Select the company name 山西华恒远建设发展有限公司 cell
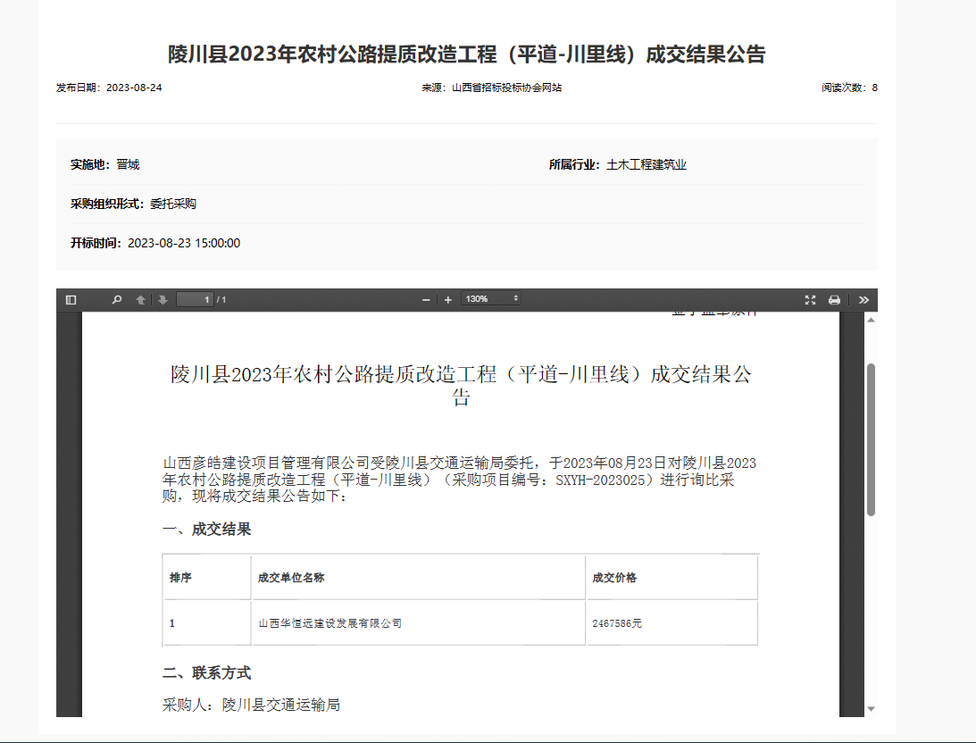 (330, 623)
